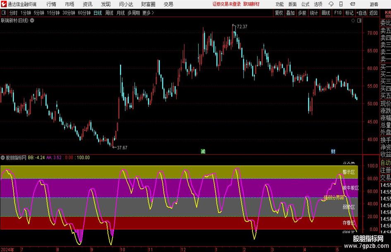Screen dimensions: 391x252
Task: Open the 市场 menu
Action: tap(70, 4)
